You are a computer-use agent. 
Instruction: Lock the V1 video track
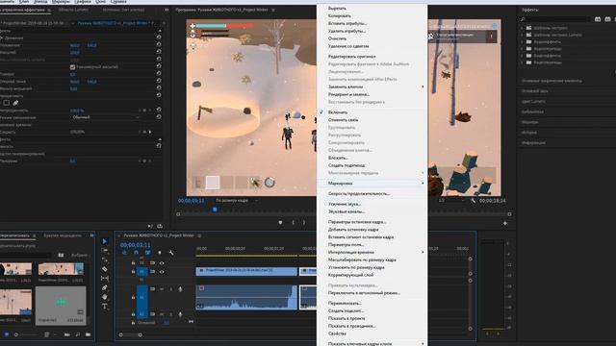pos(133,271)
